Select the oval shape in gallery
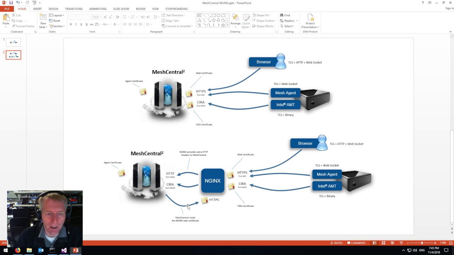Image resolution: width=454 pixels, height=255 pixels. (x=218, y=16)
